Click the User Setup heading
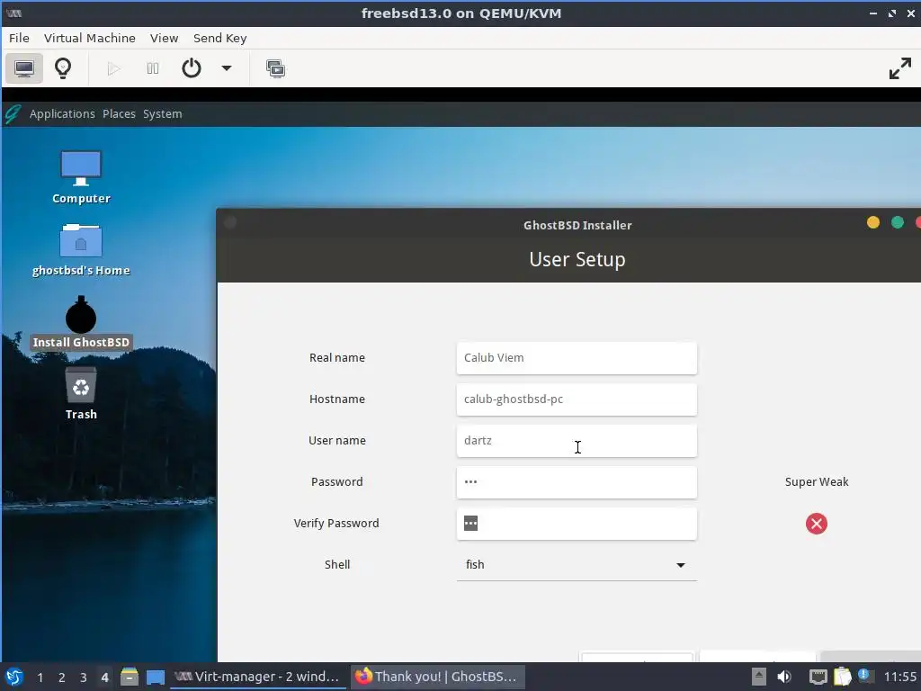 [577, 259]
